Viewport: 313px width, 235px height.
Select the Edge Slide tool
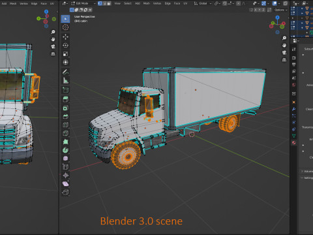point(65,167)
